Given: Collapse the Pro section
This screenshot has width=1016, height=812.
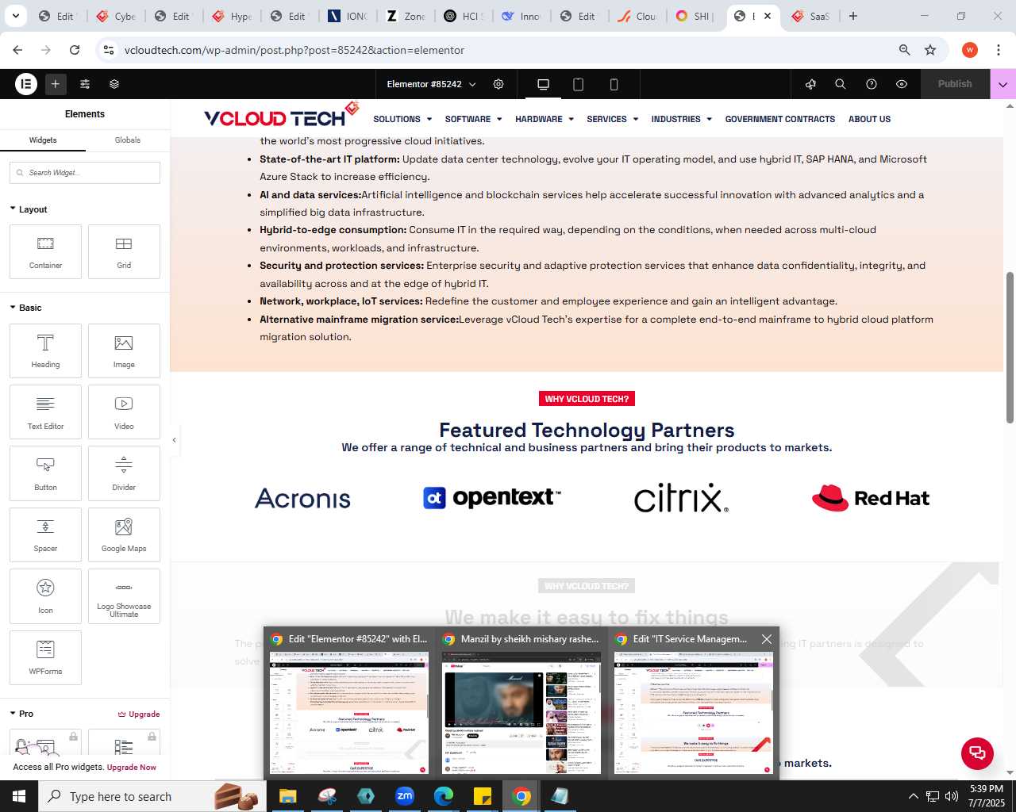Looking at the screenshot, I should point(22,714).
